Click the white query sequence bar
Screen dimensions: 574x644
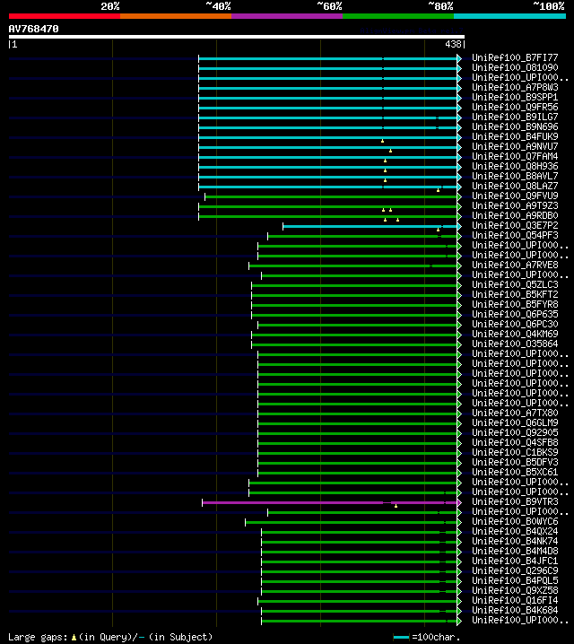237,37
